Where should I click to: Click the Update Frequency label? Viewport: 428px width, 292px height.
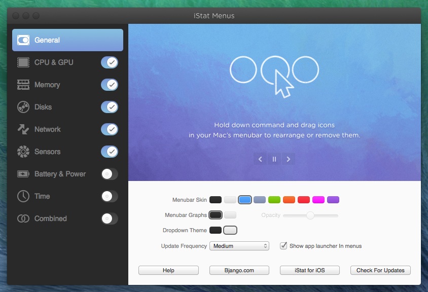[x=184, y=246]
